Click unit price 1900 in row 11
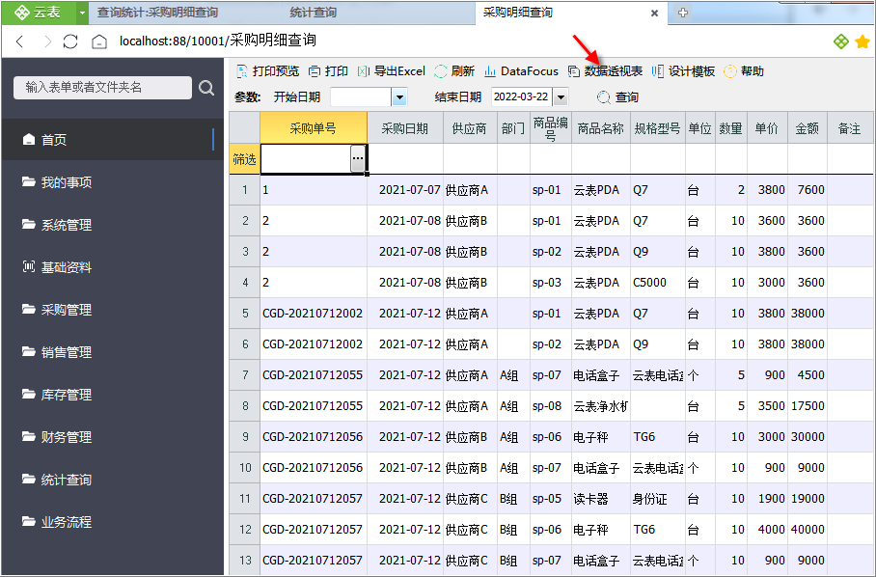 [768, 499]
